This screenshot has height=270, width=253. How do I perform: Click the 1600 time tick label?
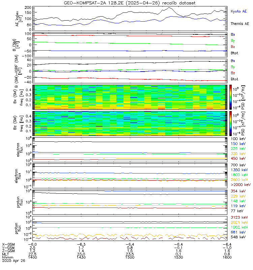pyautogui.click(x=227, y=258)
